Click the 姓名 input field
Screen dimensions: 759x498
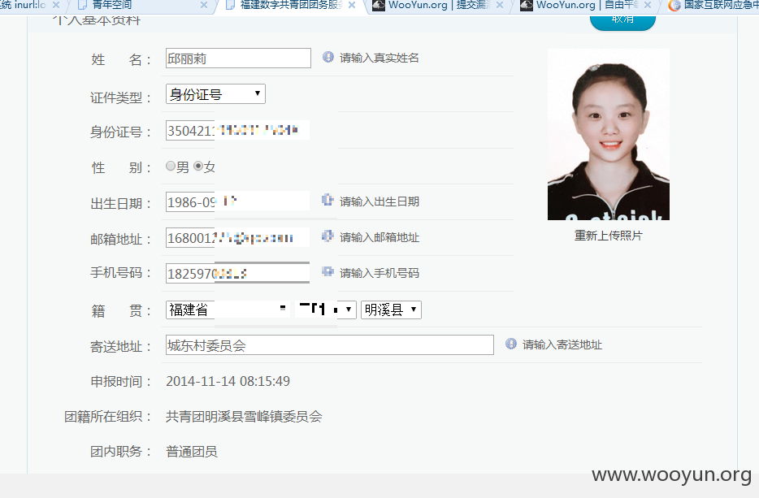coord(238,58)
